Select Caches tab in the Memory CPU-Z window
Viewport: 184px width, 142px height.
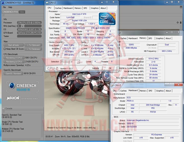[x=123, y=38]
